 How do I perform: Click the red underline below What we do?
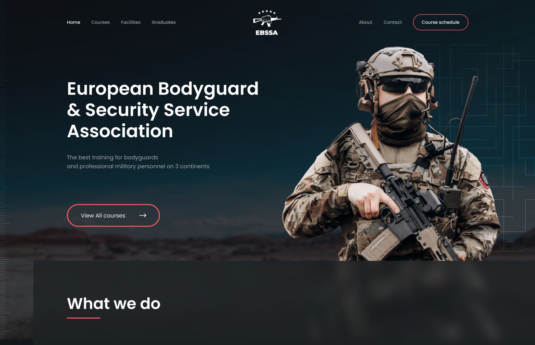[83, 318]
